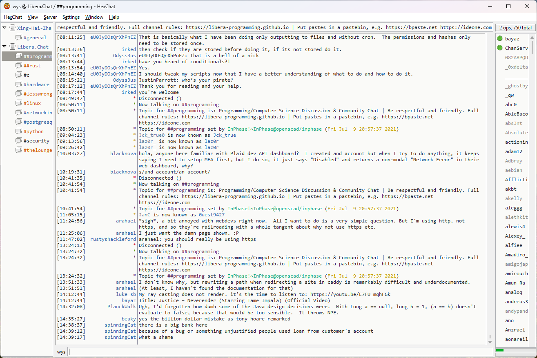This screenshot has height=358, width=537.
Task: Click the green op icon beside bayaz
Action: pos(500,39)
